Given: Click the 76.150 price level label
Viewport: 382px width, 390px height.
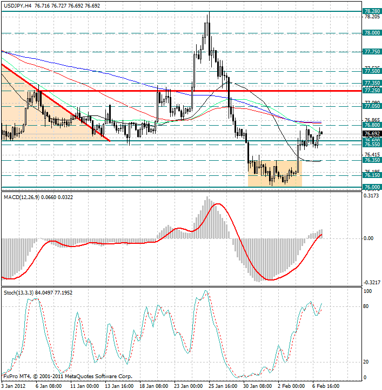Looking at the screenshot, I should click(372, 175).
